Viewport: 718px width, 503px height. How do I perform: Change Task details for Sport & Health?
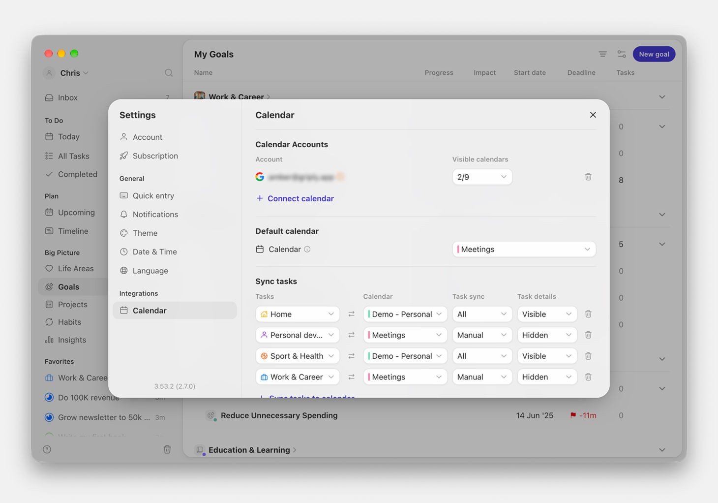(x=547, y=356)
